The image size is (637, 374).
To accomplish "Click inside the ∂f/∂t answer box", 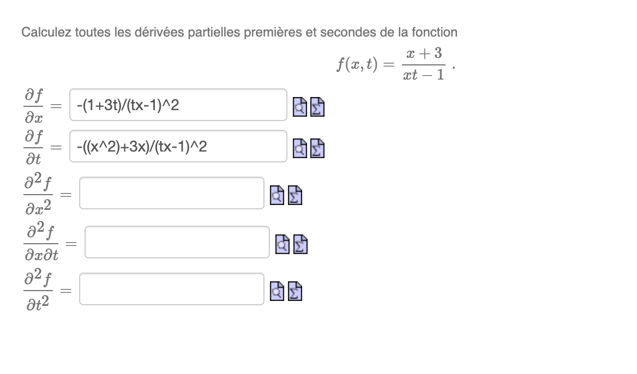I will 177,146.
